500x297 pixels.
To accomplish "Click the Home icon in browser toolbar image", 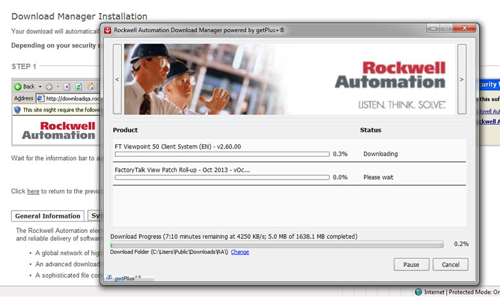I will [x=91, y=87].
